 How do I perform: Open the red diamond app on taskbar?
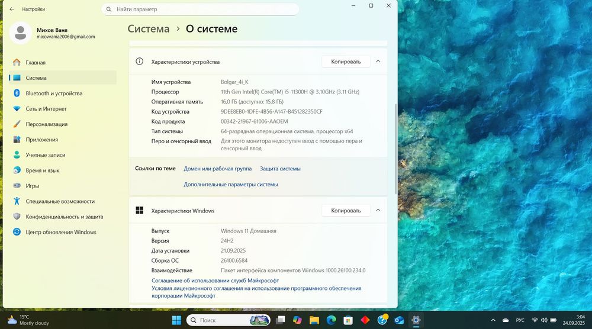click(x=365, y=320)
